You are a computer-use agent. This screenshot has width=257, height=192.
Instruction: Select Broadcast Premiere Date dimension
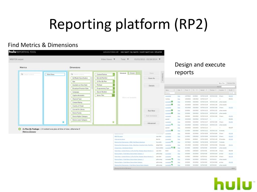tap(81, 88)
